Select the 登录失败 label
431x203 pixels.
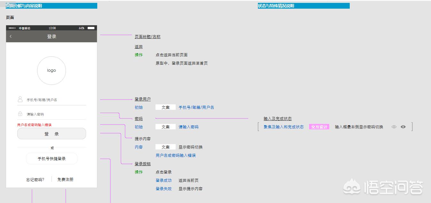tap(164, 189)
